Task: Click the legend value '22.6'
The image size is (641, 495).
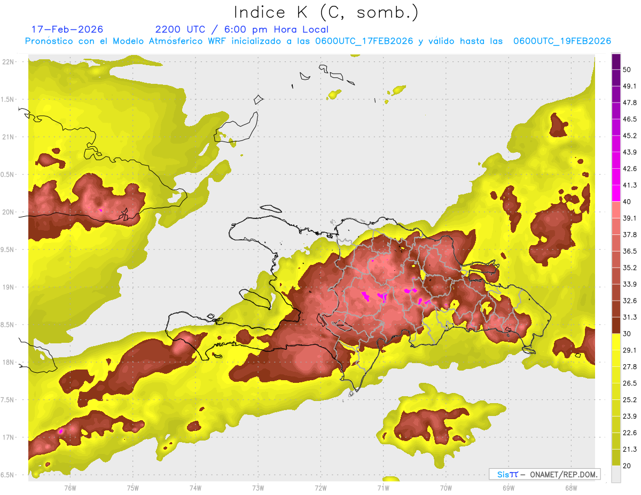Action: (x=630, y=433)
